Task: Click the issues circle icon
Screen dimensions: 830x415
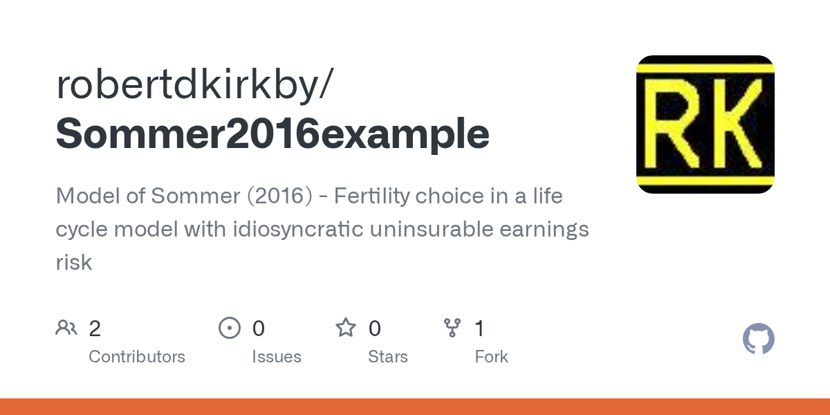Action: point(230,328)
